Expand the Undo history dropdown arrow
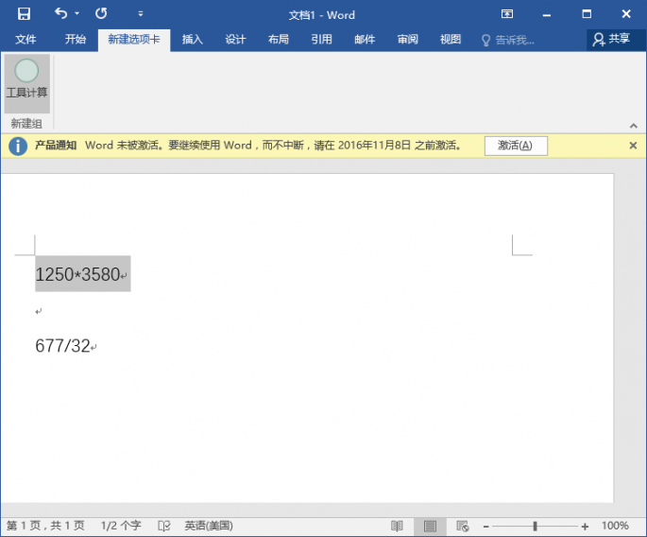This screenshot has width=647, height=537. pos(77,14)
